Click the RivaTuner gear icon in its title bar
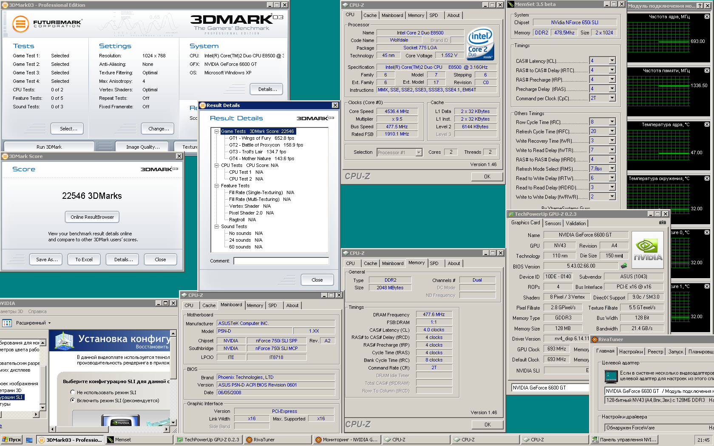 click(x=594, y=339)
